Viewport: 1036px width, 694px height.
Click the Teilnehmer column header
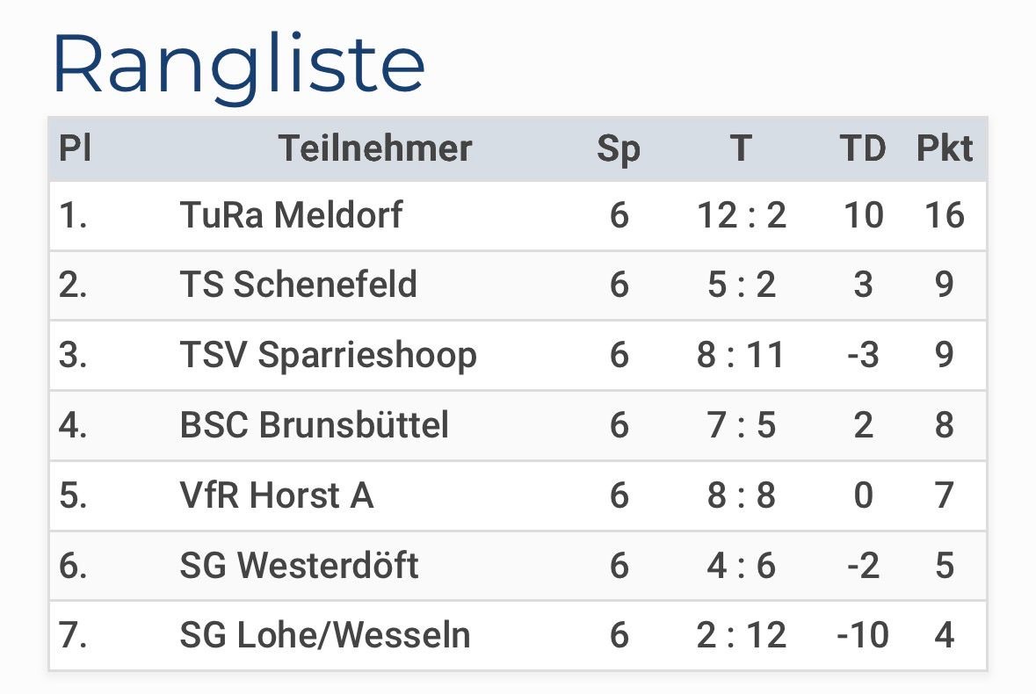(x=375, y=149)
